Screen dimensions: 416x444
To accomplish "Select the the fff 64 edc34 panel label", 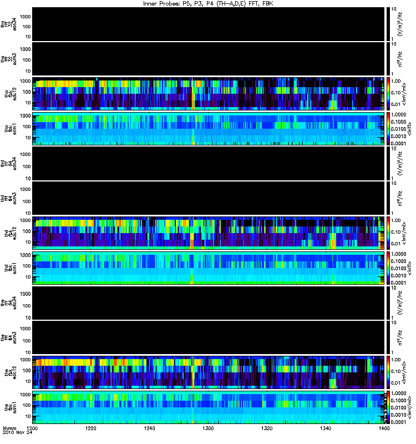I will (x=9, y=303).
